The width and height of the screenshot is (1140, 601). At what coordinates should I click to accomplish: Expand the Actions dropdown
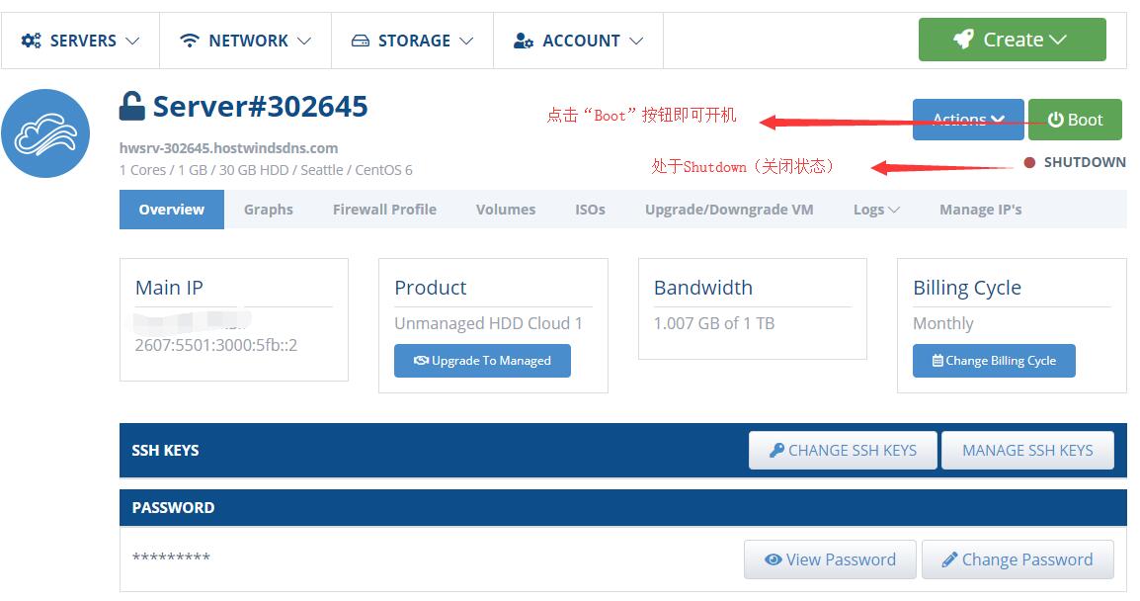pos(967,119)
